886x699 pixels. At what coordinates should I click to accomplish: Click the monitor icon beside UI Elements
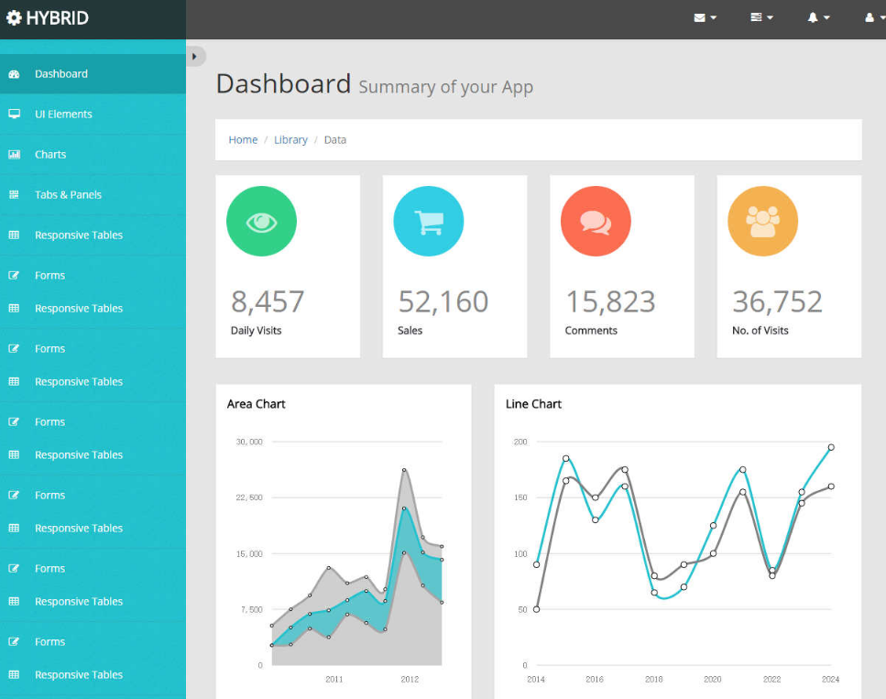click(x=14, y=115)
